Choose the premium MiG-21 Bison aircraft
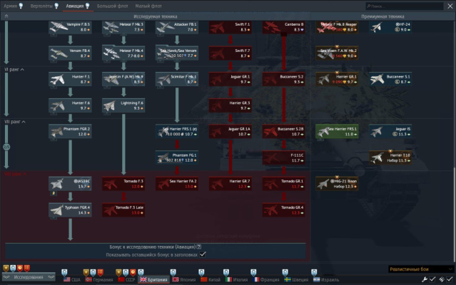The height and width of the screenshot is (285, 456). [x=337, y=184]
